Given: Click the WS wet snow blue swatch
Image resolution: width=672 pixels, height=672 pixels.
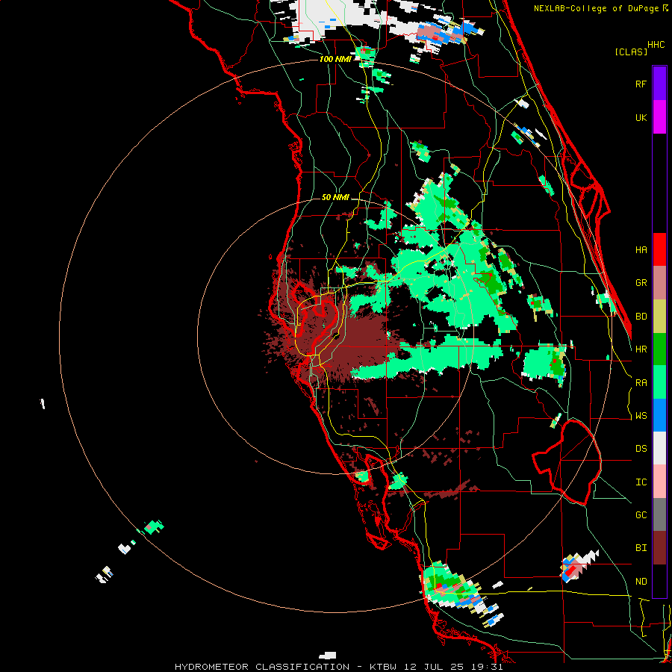Looking at the screenshot, I should coord(659,415).
